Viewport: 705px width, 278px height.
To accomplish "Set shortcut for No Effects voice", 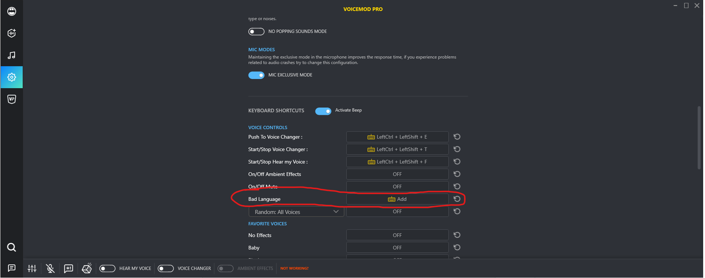I will 398,235.
